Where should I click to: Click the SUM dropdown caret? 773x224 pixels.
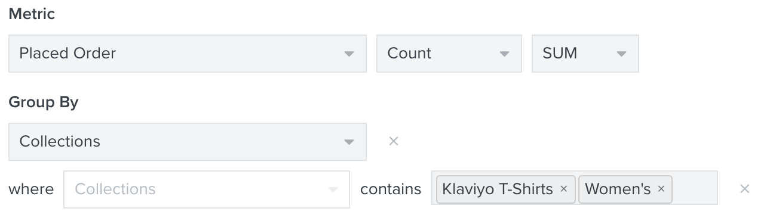(621, 54)
